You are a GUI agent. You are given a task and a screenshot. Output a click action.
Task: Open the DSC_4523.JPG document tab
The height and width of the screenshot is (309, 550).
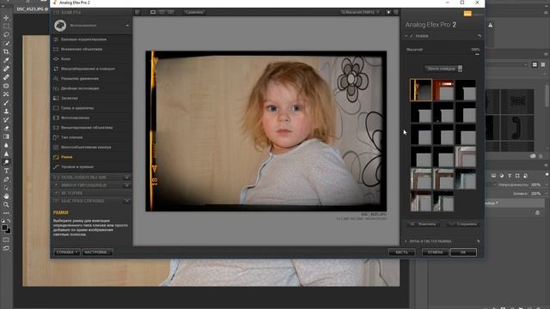(32, 9)
